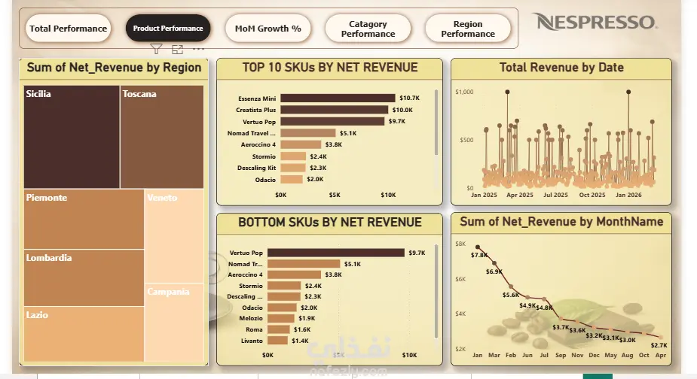Click the Descaling ... bar in Bottom SKUs
This screenshot has height=379, width=697.
point(284,296)
